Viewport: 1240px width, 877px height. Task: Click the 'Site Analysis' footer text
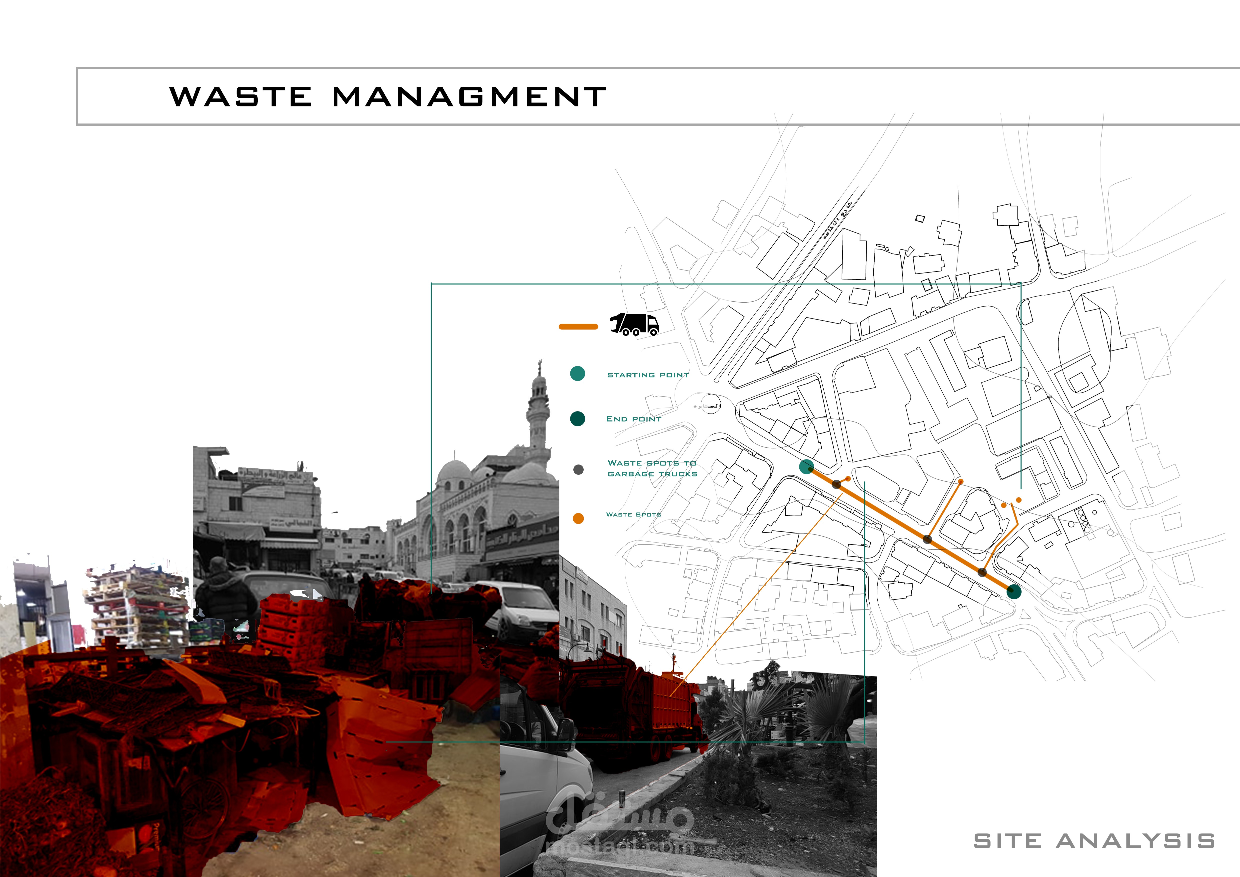click(1094, 841)
